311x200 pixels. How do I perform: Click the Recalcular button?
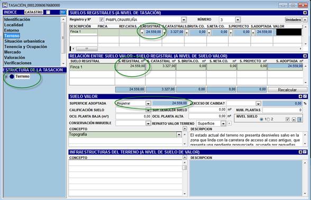287,90
